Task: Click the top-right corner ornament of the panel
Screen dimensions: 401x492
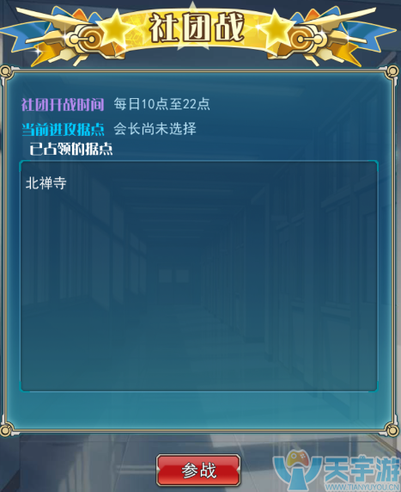Action: [x=392, y=72]
